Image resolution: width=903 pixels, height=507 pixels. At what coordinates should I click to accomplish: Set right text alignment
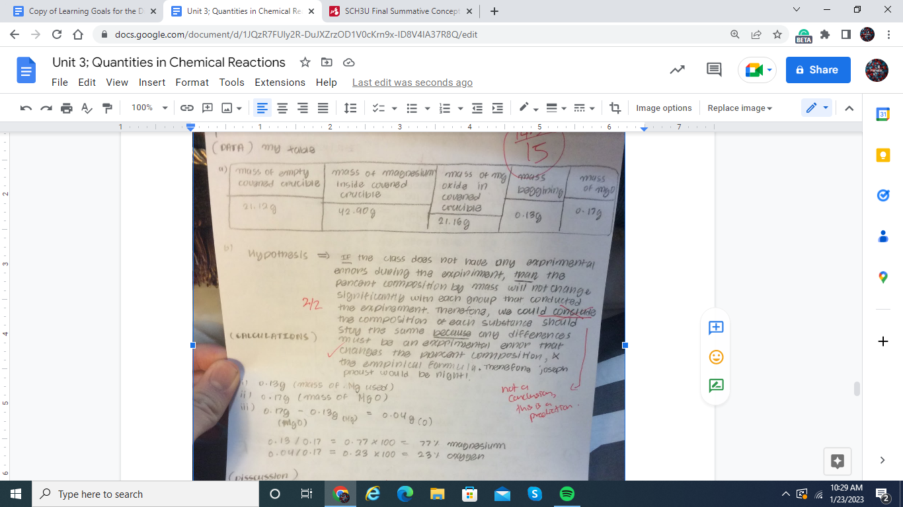(x=303, y=108)
